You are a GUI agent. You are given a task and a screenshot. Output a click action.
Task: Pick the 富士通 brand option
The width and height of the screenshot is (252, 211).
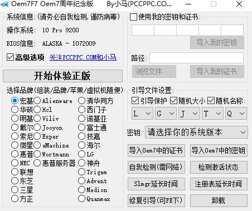click(x=81, y=127)
